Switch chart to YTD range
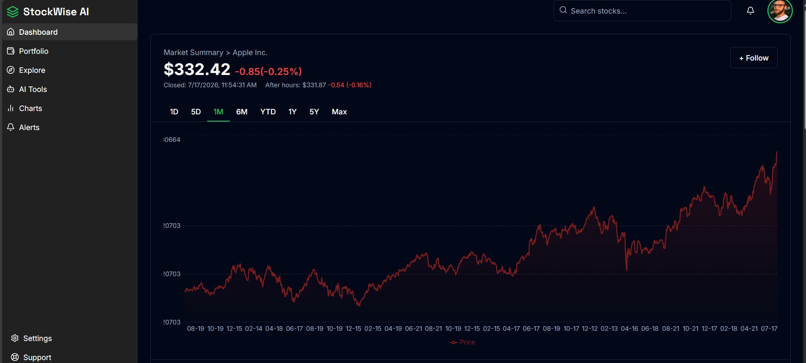Image resolution: width=806 pixels, height=363 pixels. (268, 112)
